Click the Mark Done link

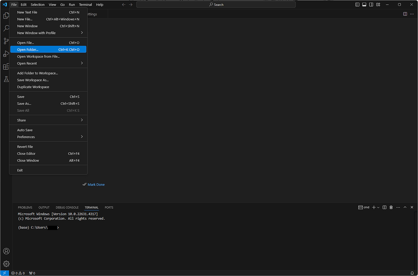(96, 184)
